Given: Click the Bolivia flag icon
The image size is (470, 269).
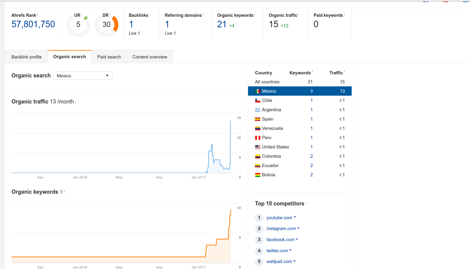Looking at the screenshot, I should click(x=258, y=175).
